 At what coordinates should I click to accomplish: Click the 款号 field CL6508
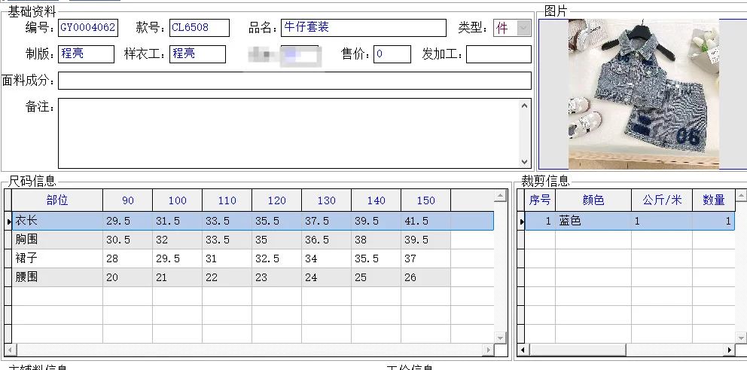pyautogui.click(x=200, y=28)
